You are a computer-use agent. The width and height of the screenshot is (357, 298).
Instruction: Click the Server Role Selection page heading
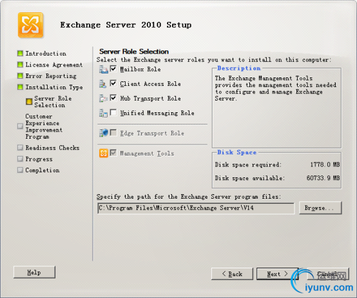[134, 52]
